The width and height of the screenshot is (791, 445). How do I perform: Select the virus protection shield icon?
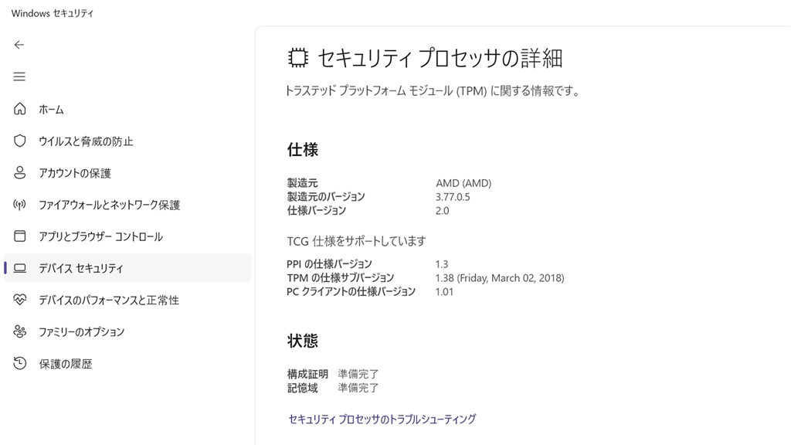pyautogui.click(x=20, y=141)
